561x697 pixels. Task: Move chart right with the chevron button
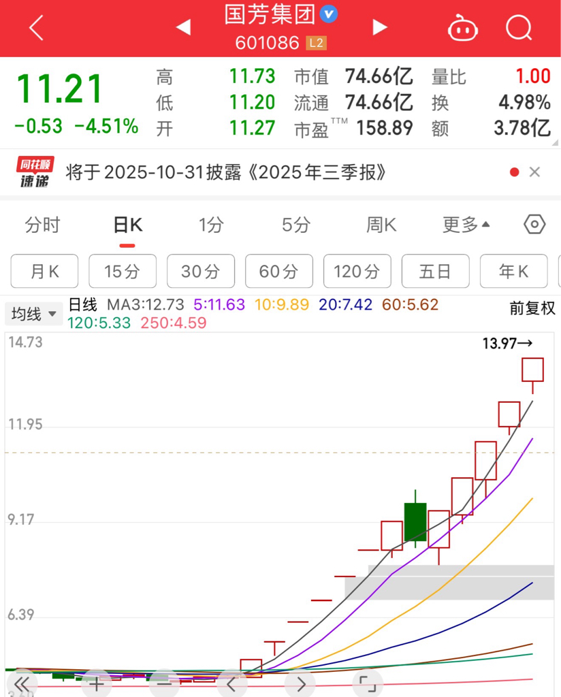click(x=300, y=684)
